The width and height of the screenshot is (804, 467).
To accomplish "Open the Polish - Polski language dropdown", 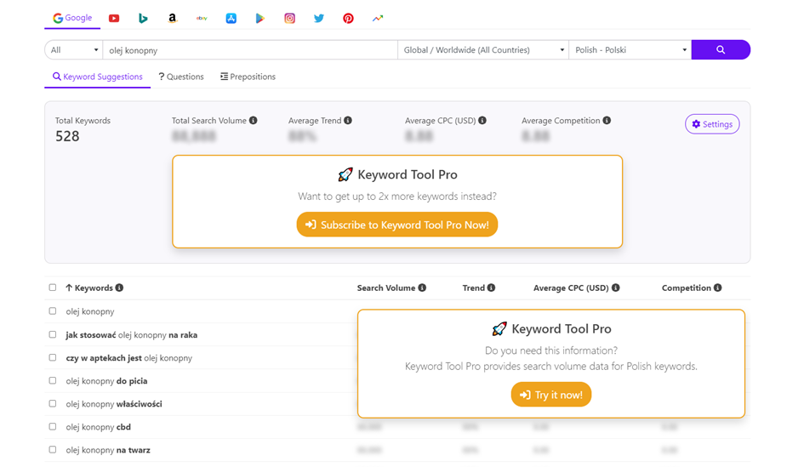I will pyautogui.click(x=630, y=50).
